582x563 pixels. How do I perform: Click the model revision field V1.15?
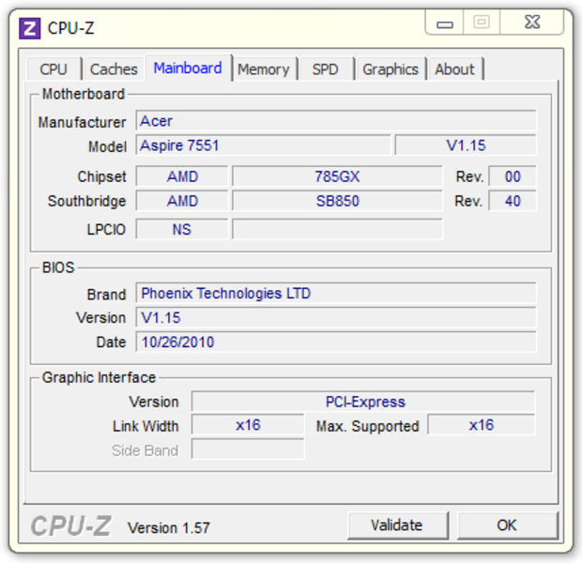[x=466, y=145]
